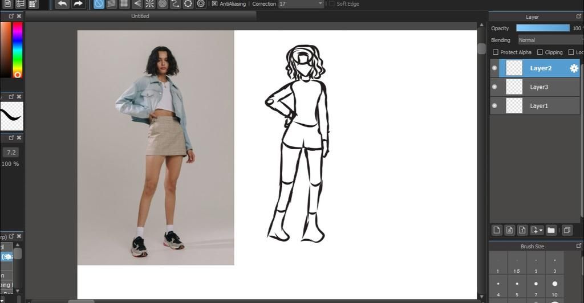Toggle the Soft Edge checkbox
Viewport: 584px width, 303px height.
click(x=331, y=4)
